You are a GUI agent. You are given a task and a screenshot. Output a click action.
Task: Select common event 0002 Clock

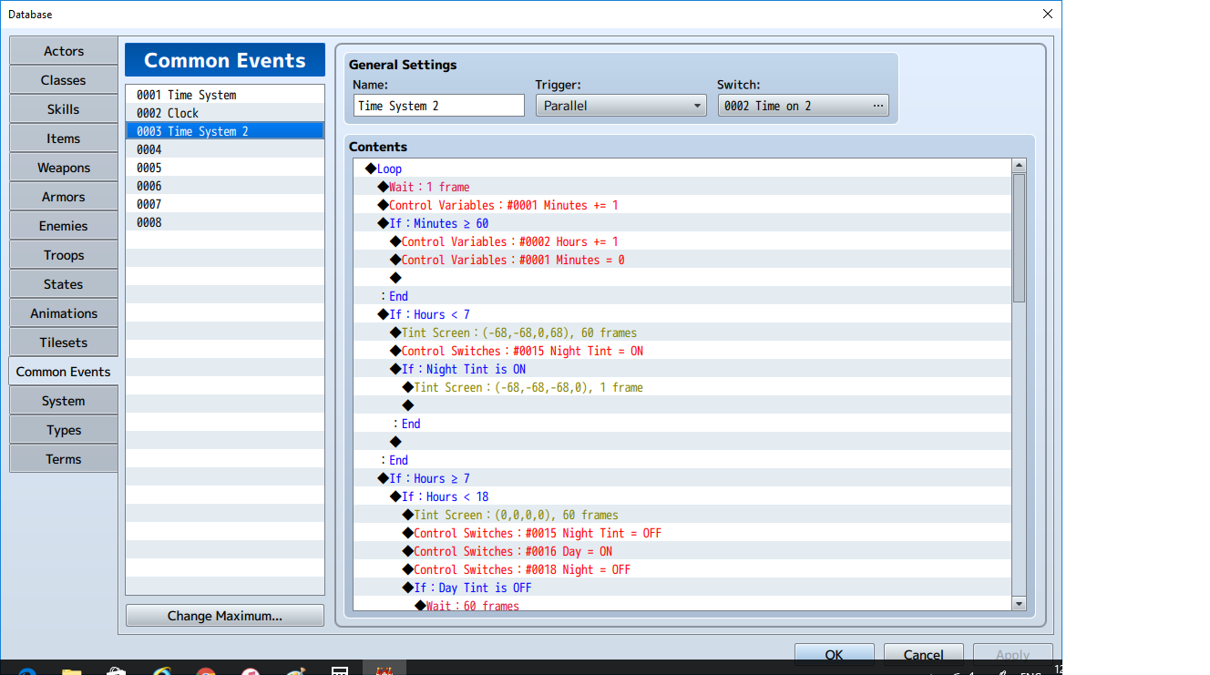225,113
